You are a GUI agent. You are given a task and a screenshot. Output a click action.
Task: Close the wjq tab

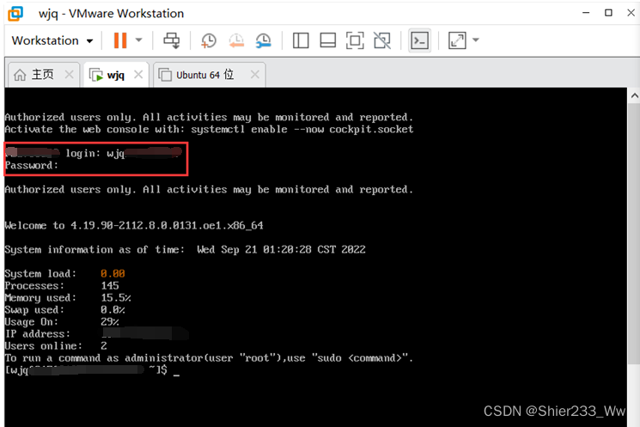coord(138,74)
